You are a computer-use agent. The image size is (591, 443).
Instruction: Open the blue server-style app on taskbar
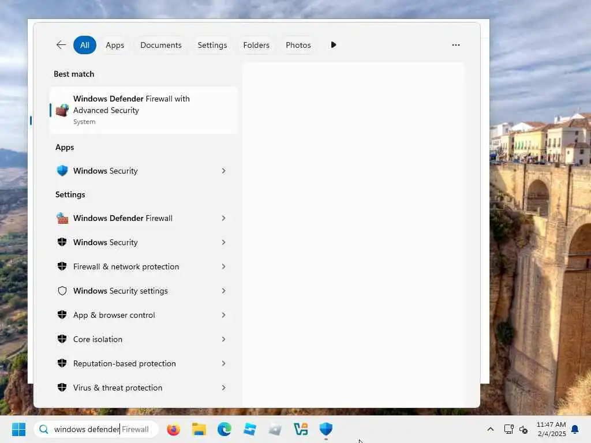tap(249, 429)
